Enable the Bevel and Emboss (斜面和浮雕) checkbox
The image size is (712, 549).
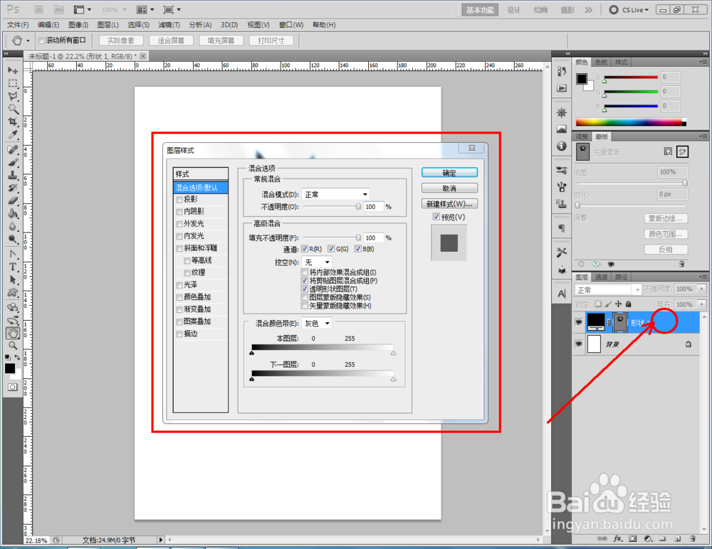(179, 249)
